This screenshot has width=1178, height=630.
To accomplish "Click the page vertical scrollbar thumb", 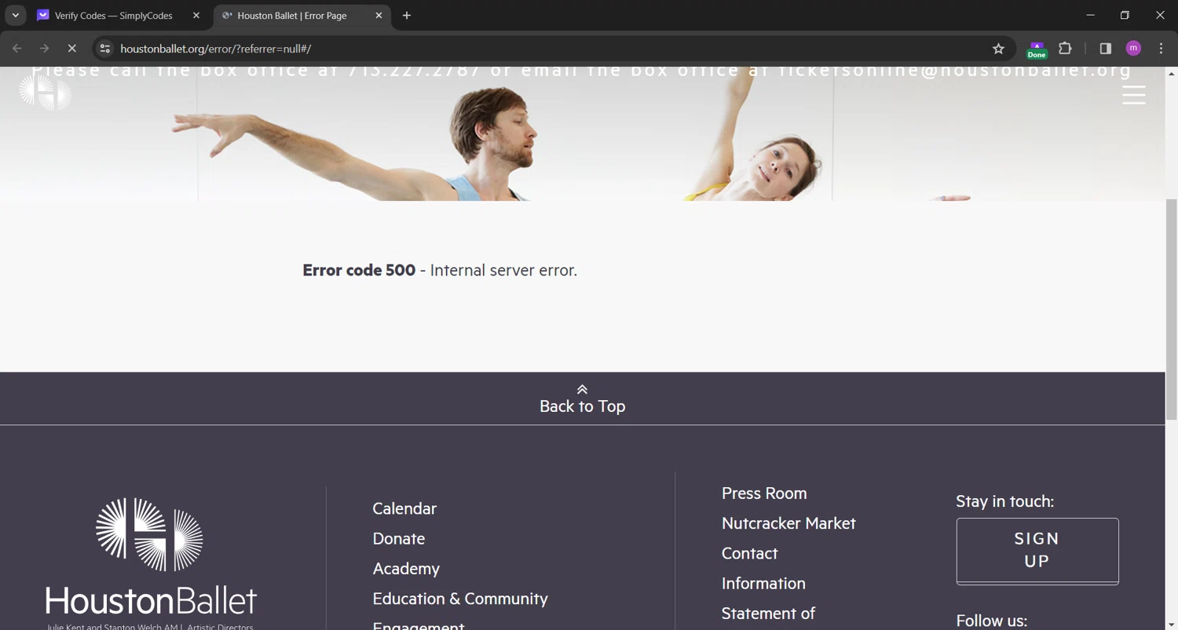I will (x=1171, y=308).
